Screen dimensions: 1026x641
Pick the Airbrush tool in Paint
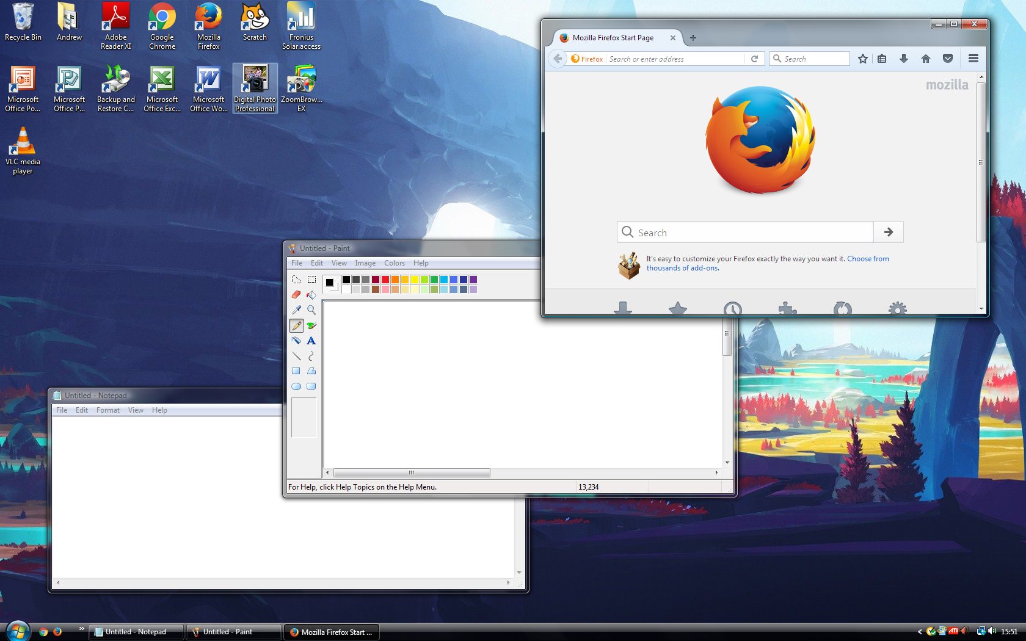pyautogui.click(x=296, y=341)
